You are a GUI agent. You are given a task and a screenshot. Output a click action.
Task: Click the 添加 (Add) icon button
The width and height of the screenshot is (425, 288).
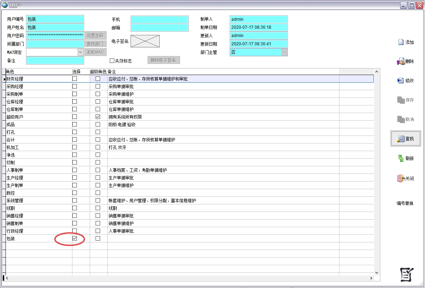coord(406,42)
